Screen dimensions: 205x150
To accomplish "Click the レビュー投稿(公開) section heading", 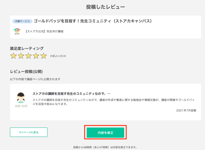I will [26, 71].
